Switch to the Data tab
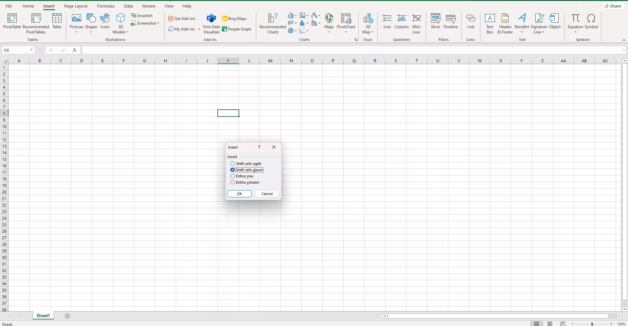This screenshot has height=326, width=628. pyautogui.click(x=128, y=6)
